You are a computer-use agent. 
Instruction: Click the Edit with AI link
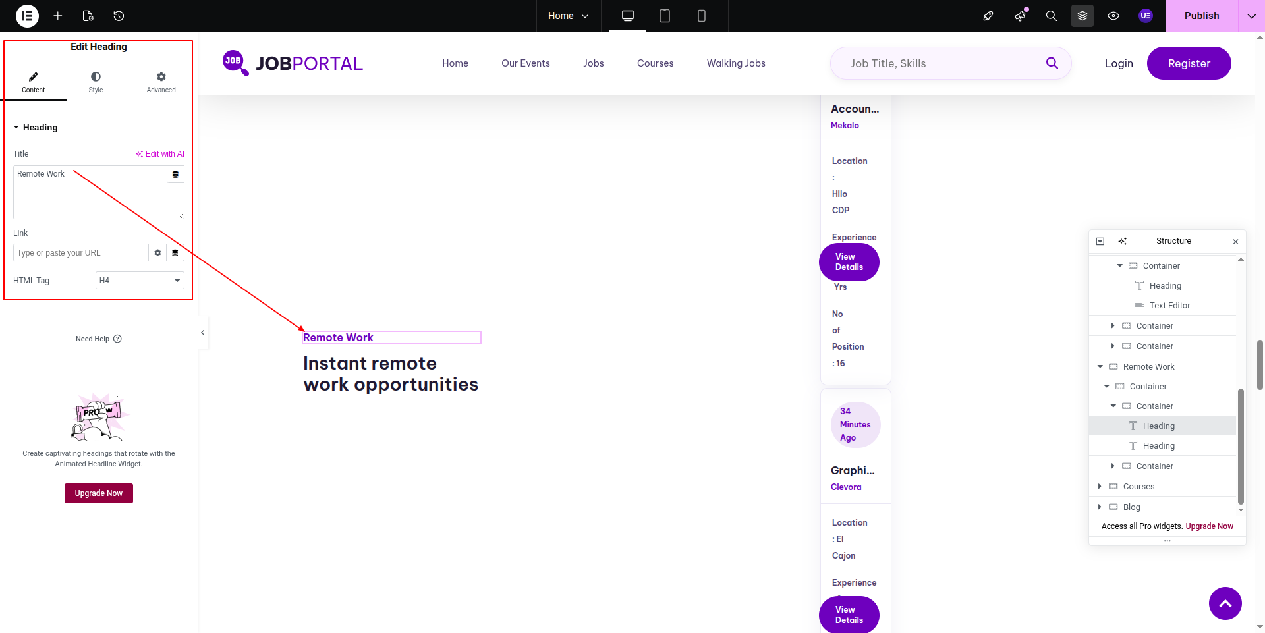pyautogui.click(x=160, y=154)
